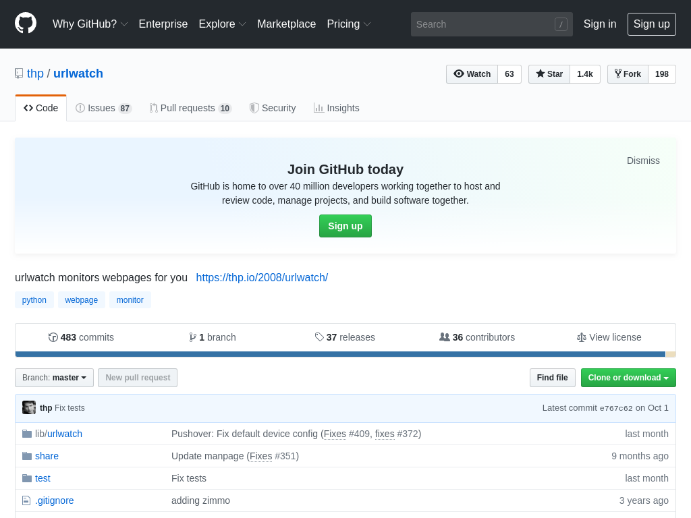This screenshot has width=691, height=518.
Task: Dismiss the Join GitHub banner
Action: (x=642, y=161)
